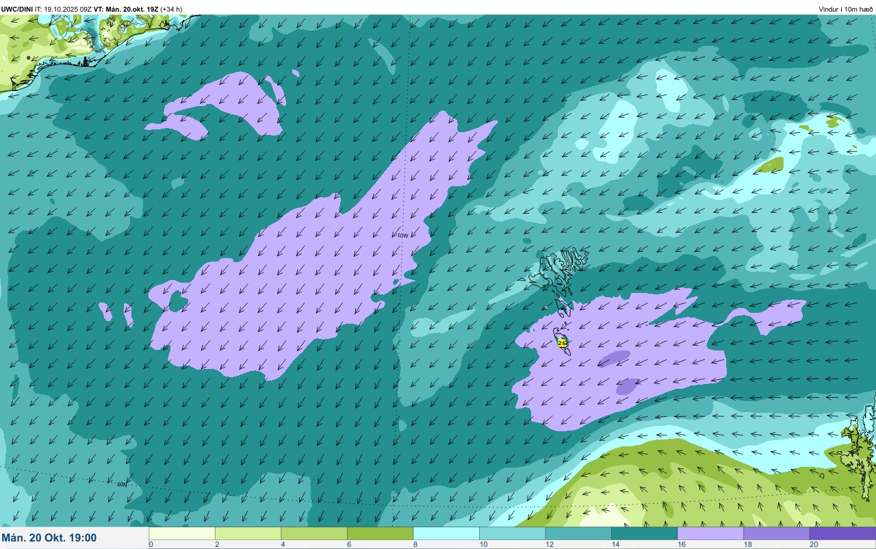The width and height of the screenshot is (876, 549).
Task: Select the 16–18 light purple legend swatch
Action: (710, 533)
